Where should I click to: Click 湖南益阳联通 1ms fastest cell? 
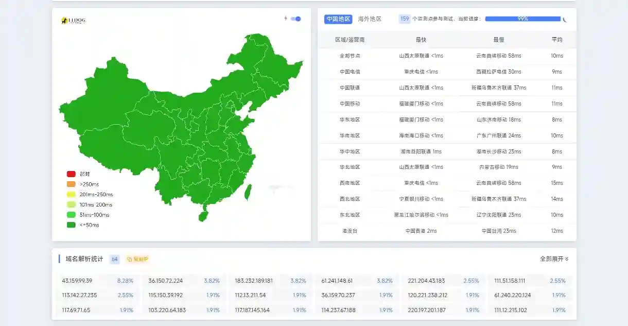tap(421, 151)
